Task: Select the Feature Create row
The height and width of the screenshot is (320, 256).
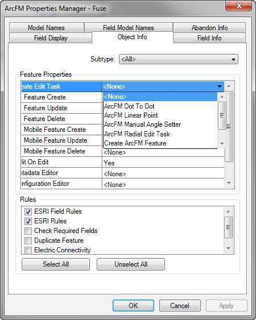Action: (61, 97)
